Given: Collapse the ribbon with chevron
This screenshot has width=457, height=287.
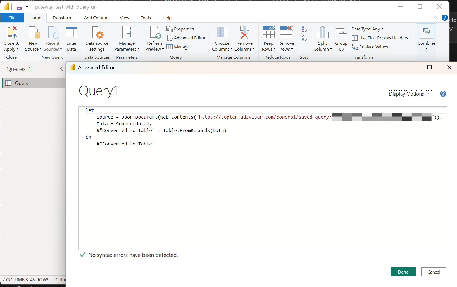Looking at the screenshot, I should 436,18.
